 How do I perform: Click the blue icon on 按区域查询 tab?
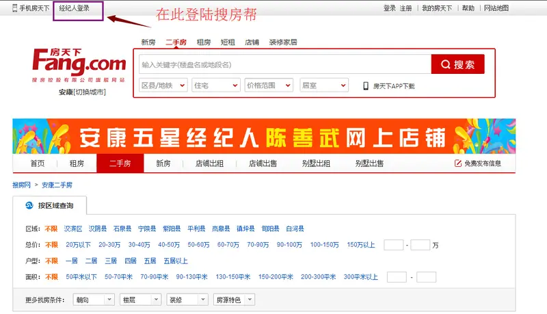tap(29, 205)
